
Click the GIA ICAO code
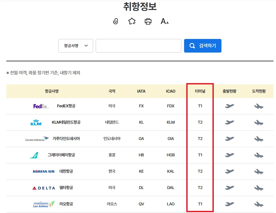[170, 139]
